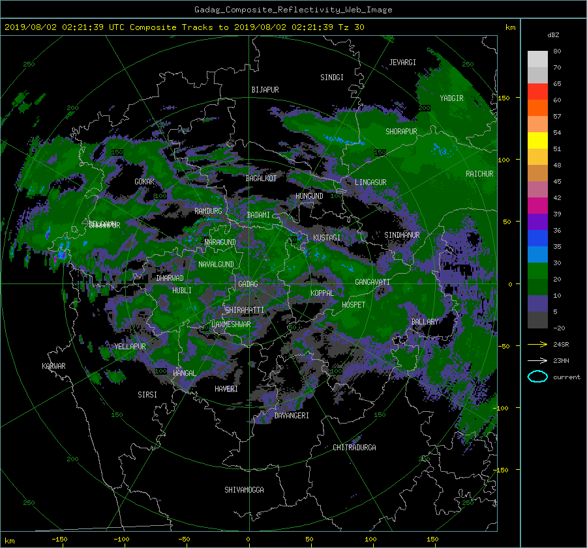The width and height of the screenshot is (587, 548).
Task: Click the DAVANGERI city label
Action: 292,416
